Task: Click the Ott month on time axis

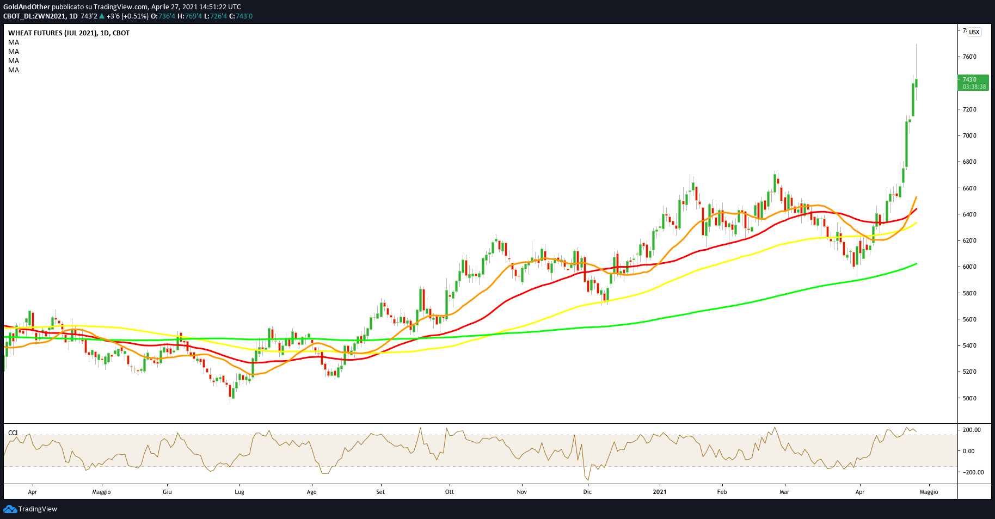Action: click(450, 492)
